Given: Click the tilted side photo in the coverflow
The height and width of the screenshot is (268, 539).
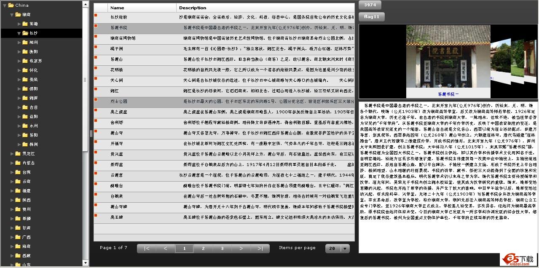Looking at the screenshot, I should click(x=501, y=60).
